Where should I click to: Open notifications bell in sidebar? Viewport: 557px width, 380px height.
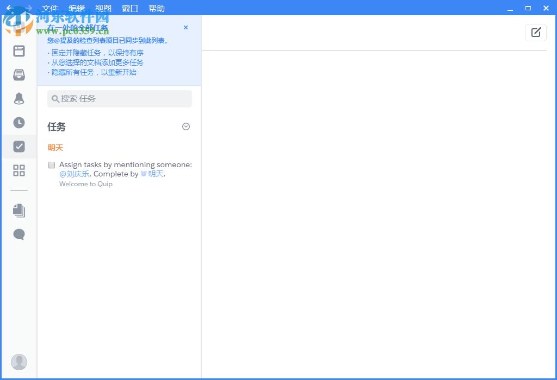(x=19, y=99)
